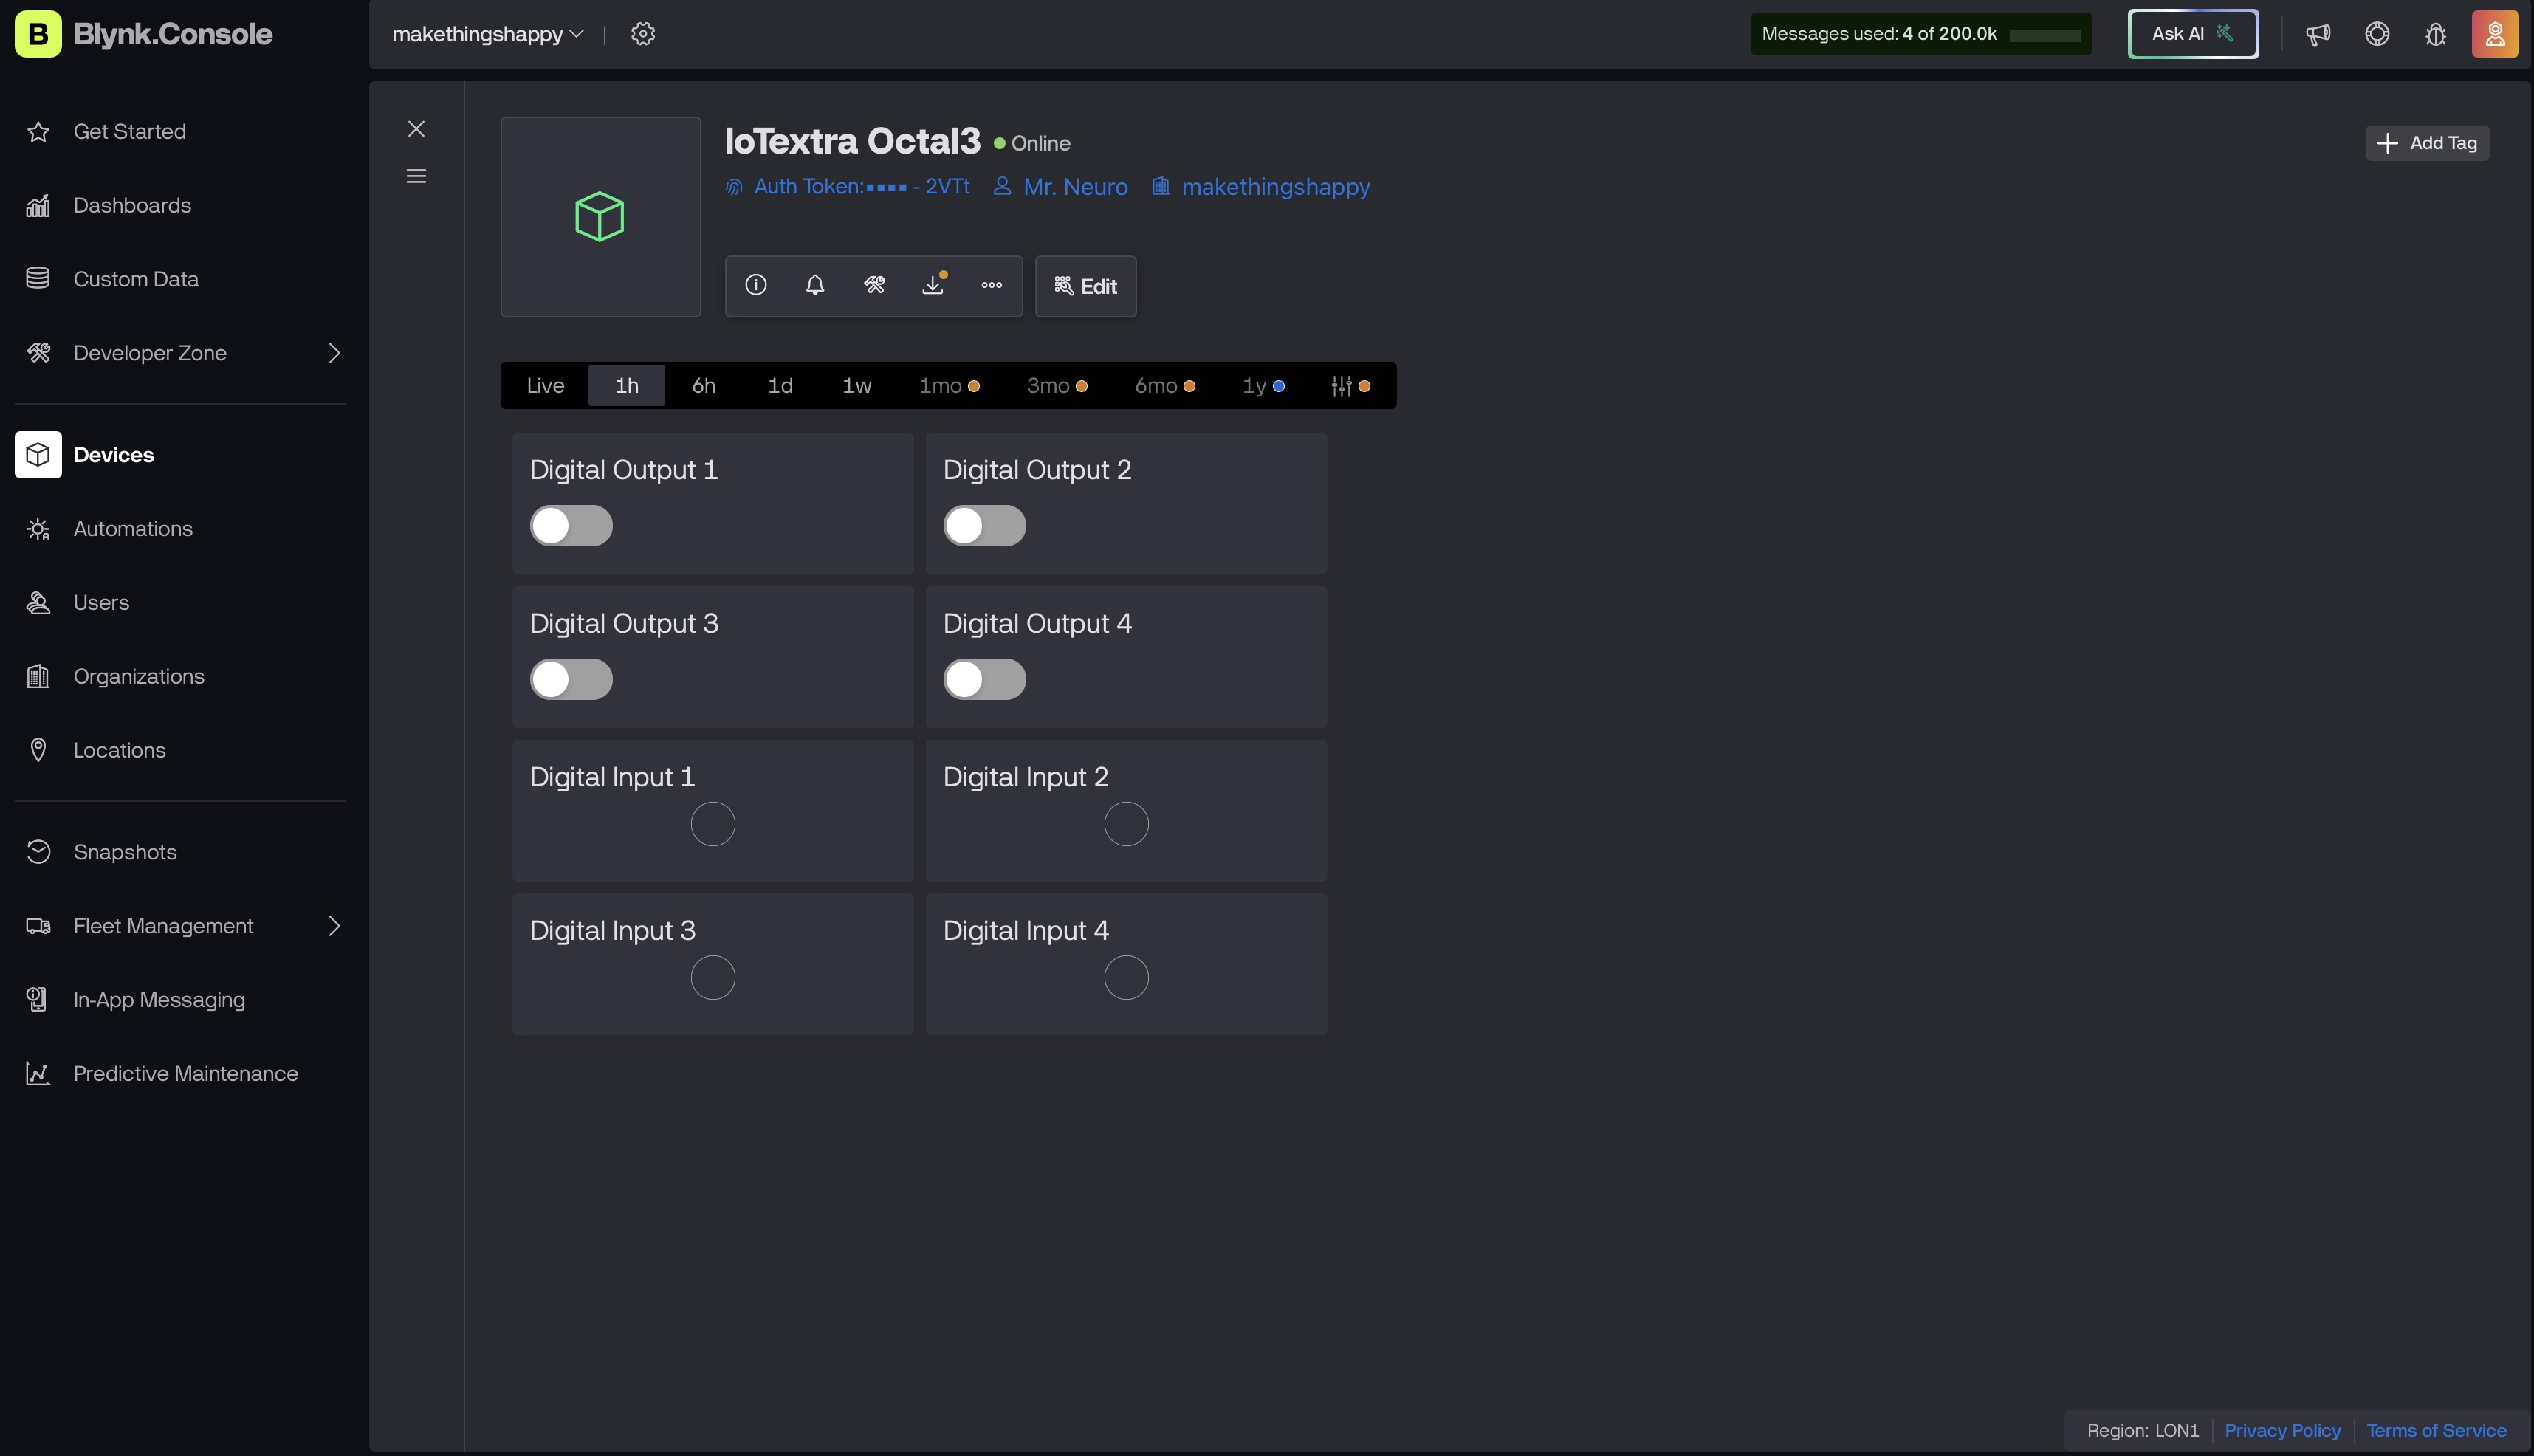Select the Live time range tab
The height and width of the screenshot is (1456, 2534).
point(545,386)
